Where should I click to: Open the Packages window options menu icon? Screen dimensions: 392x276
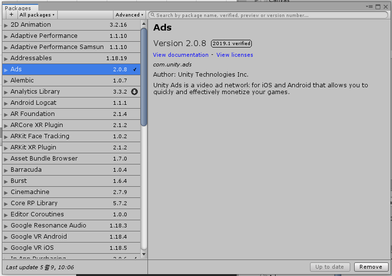point(369,7)
